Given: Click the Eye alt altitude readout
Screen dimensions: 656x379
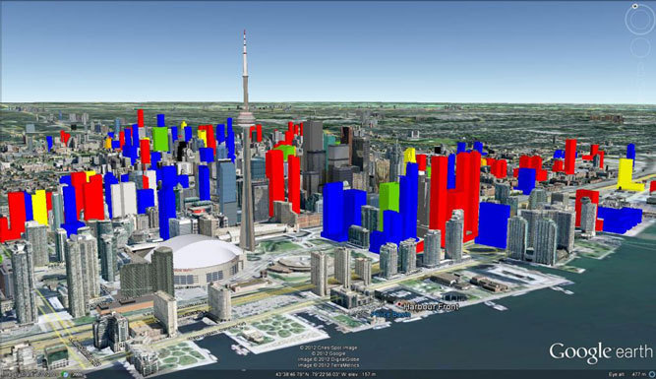Looking at the screenshot, I should [627, 374].
